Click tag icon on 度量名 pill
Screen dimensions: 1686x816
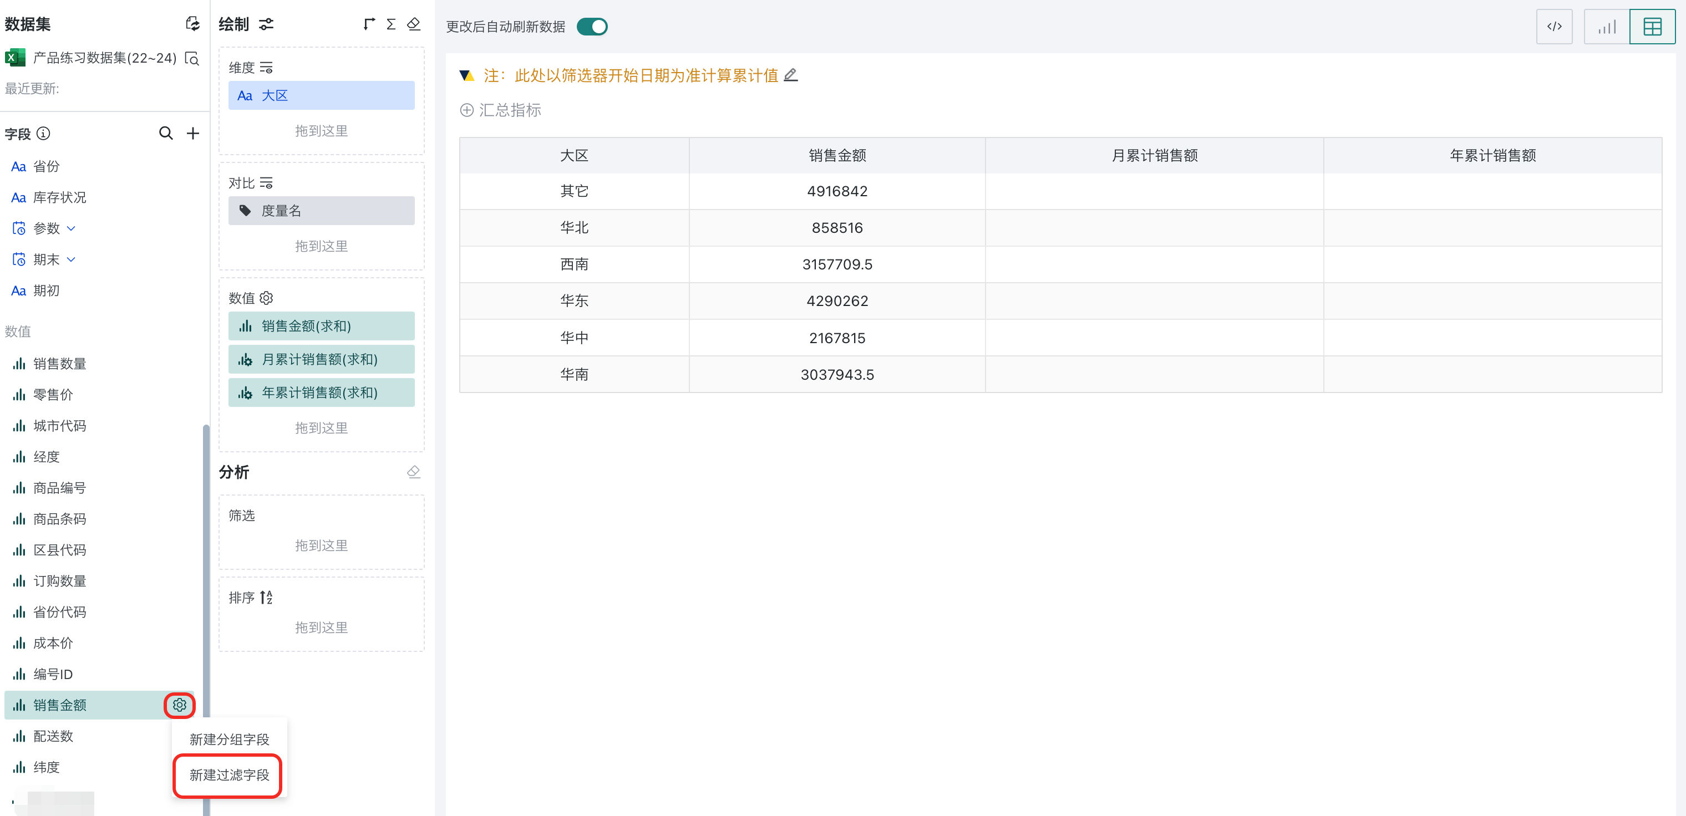[x=245, y=211]
